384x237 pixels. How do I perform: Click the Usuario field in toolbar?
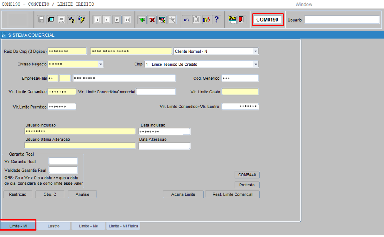point(342,20)
